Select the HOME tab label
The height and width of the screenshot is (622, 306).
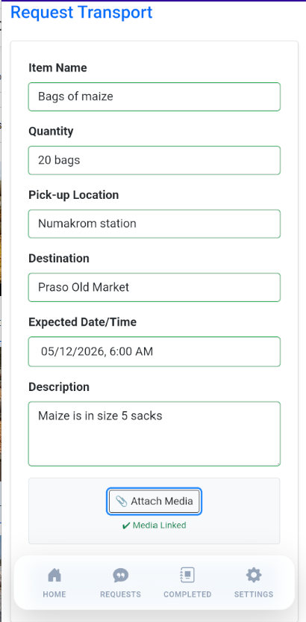(54, 594)
